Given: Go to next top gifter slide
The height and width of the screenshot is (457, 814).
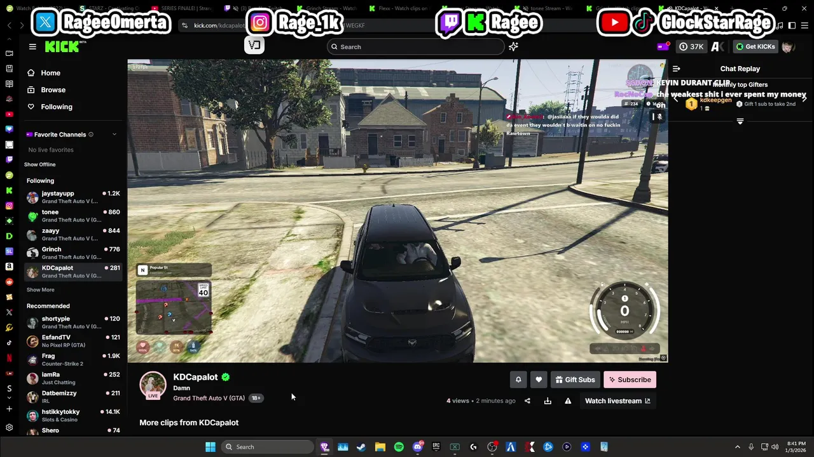Looking at the screenshot, I should [x=804, y=98].
